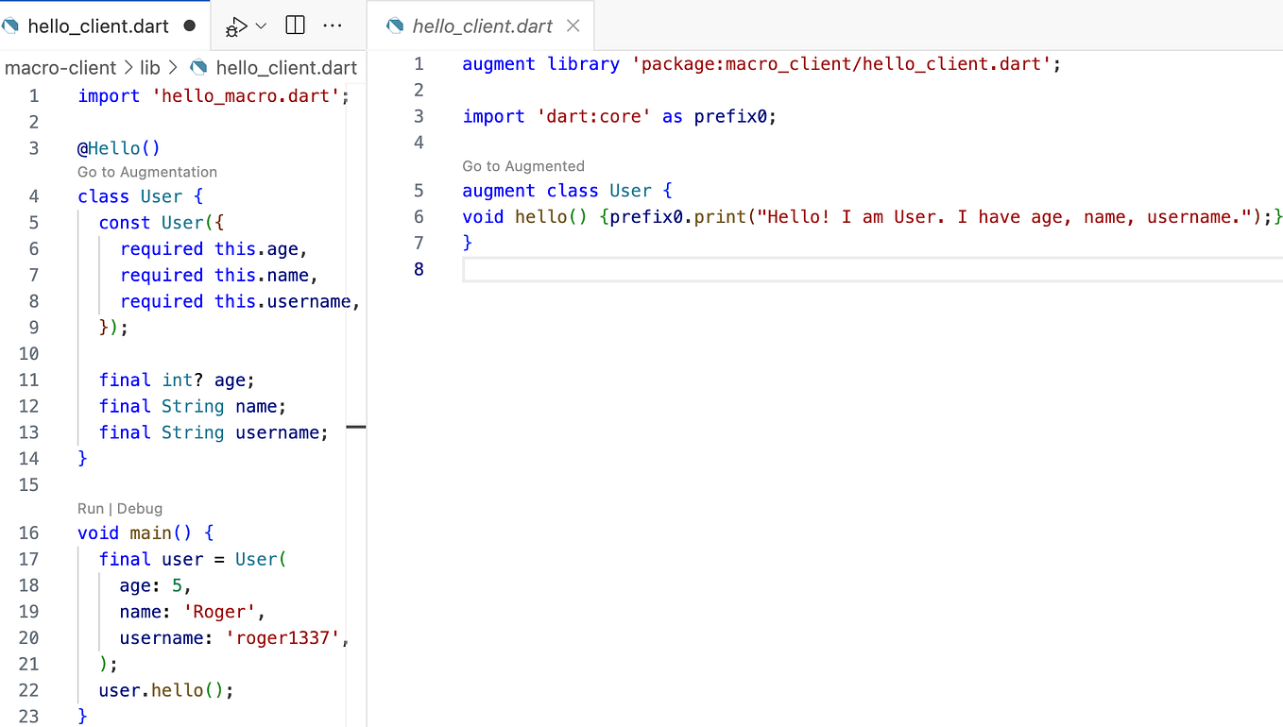The height and width of the screenshot is (727, 1283).
Task: Open the More Actions ellipsis icon
Action: point(332,25)
